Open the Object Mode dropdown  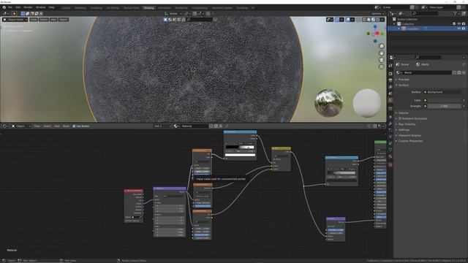pos(15,20)
